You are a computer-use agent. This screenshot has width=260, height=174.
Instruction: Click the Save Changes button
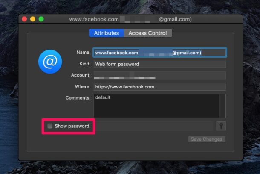coord(207,139)
